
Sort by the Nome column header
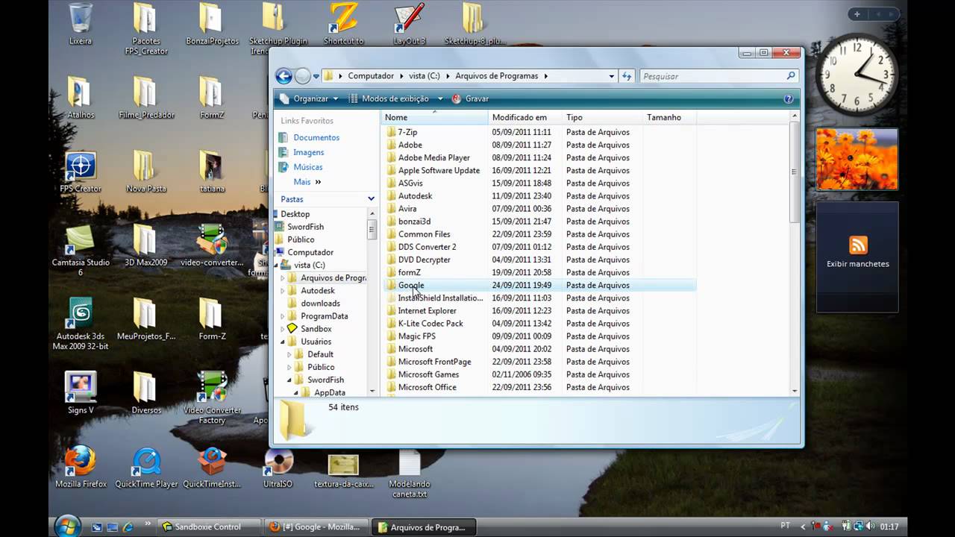[434, 117]
